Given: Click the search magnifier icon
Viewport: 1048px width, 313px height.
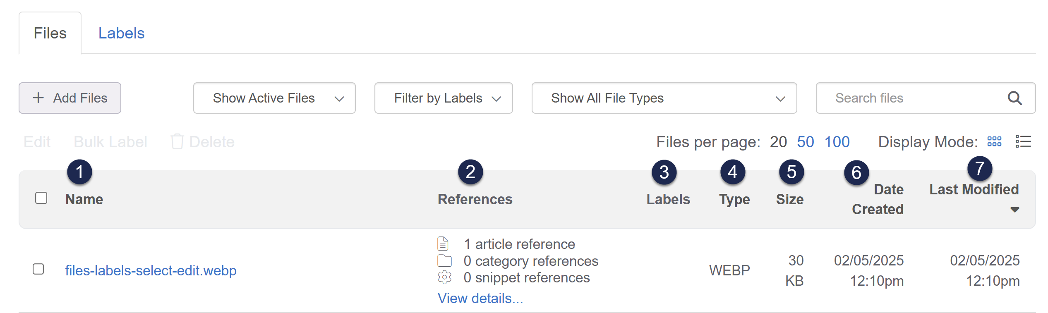Looking at the screenshot, I should 1014,98.
